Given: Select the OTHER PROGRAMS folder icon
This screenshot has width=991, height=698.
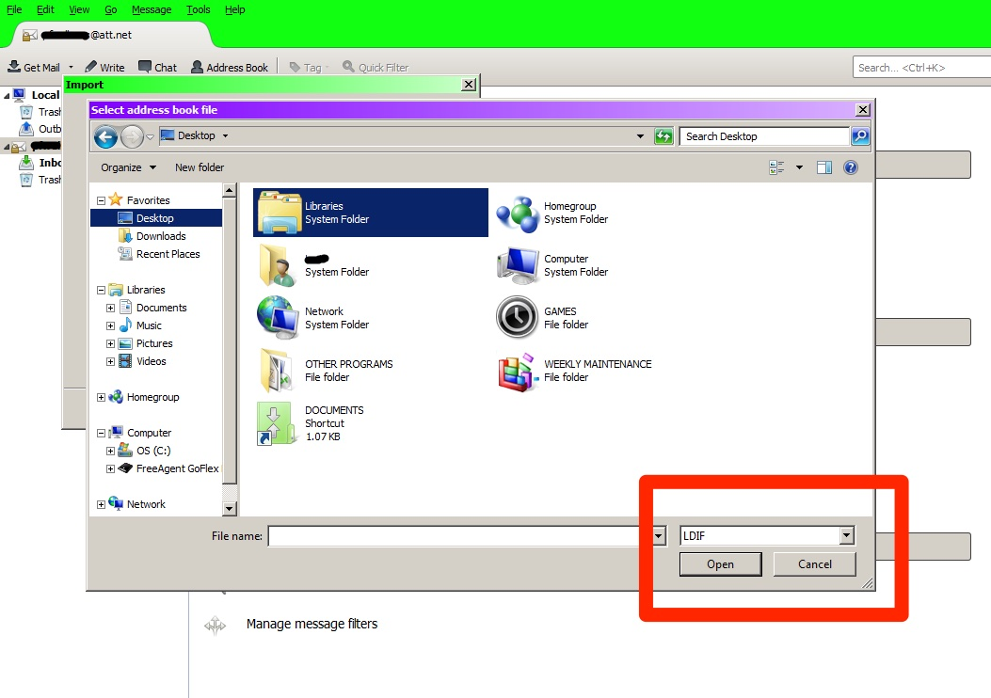Looking at the screenshot, I should coord(277,370).
